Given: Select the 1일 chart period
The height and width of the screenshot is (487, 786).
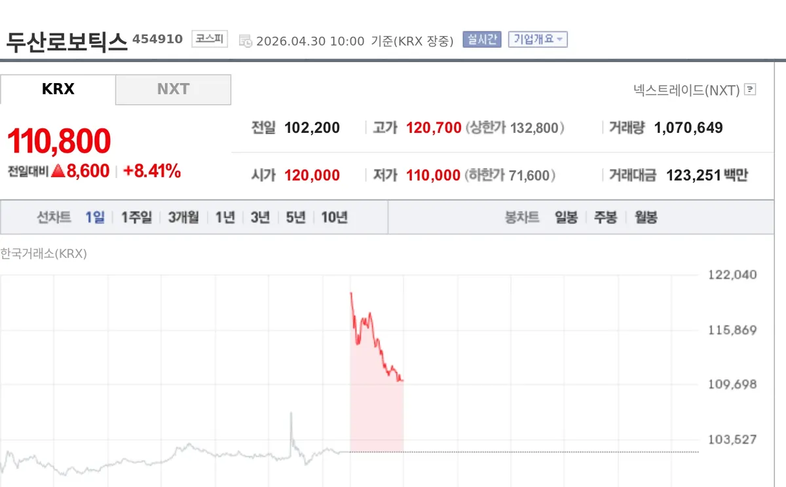Looking at the screenshot, I should 96,218.
